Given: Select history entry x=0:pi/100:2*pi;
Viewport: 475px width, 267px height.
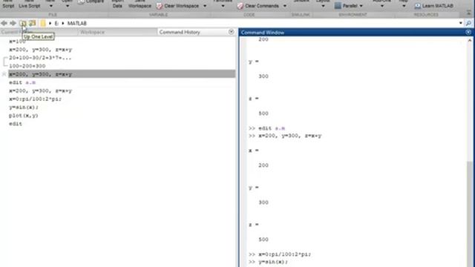Looking at the screenshot, I should (35, 99).
